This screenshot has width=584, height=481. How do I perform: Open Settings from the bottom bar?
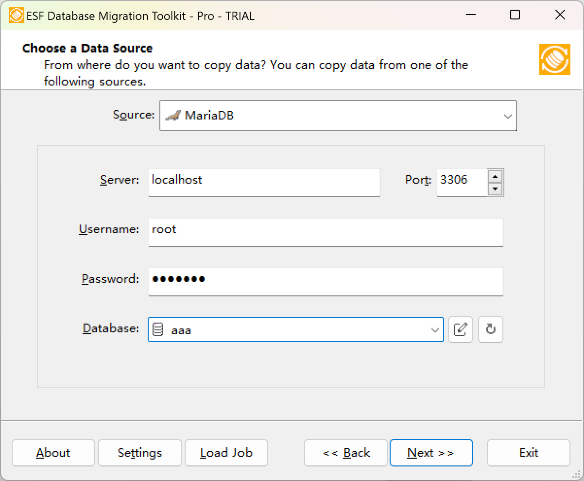139,453
